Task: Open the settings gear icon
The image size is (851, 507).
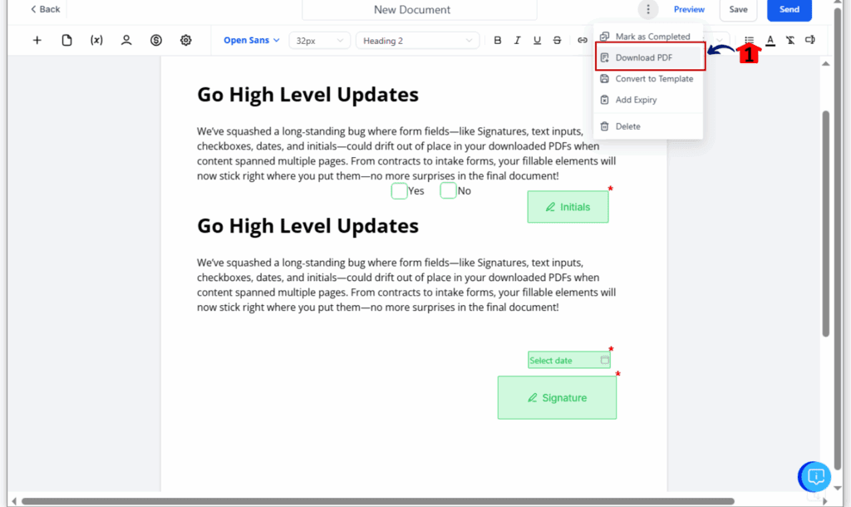Action: click(x=185, y=40)
